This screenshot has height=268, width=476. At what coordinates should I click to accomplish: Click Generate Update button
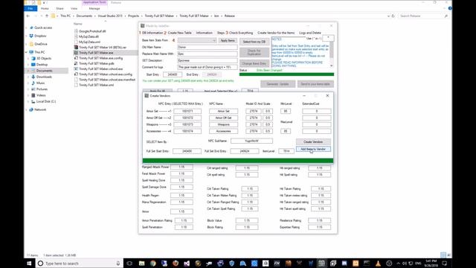tap(277, 84)
